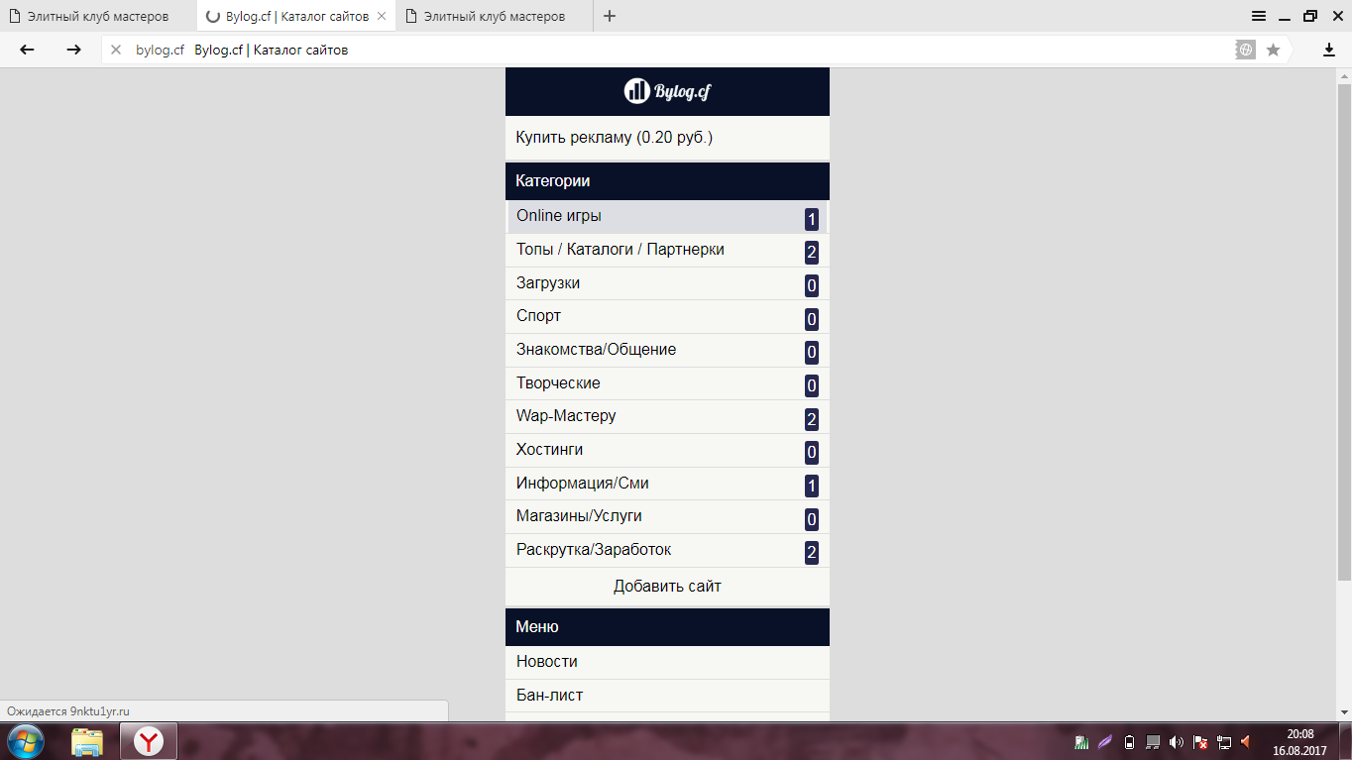Click the browser back arrow
1352x760 pixels.
(x=27, y=50)
